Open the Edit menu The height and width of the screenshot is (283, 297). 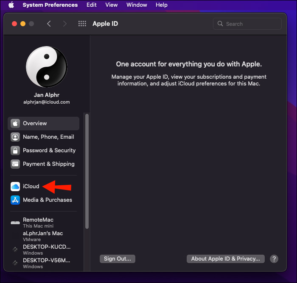pos(92,5)
